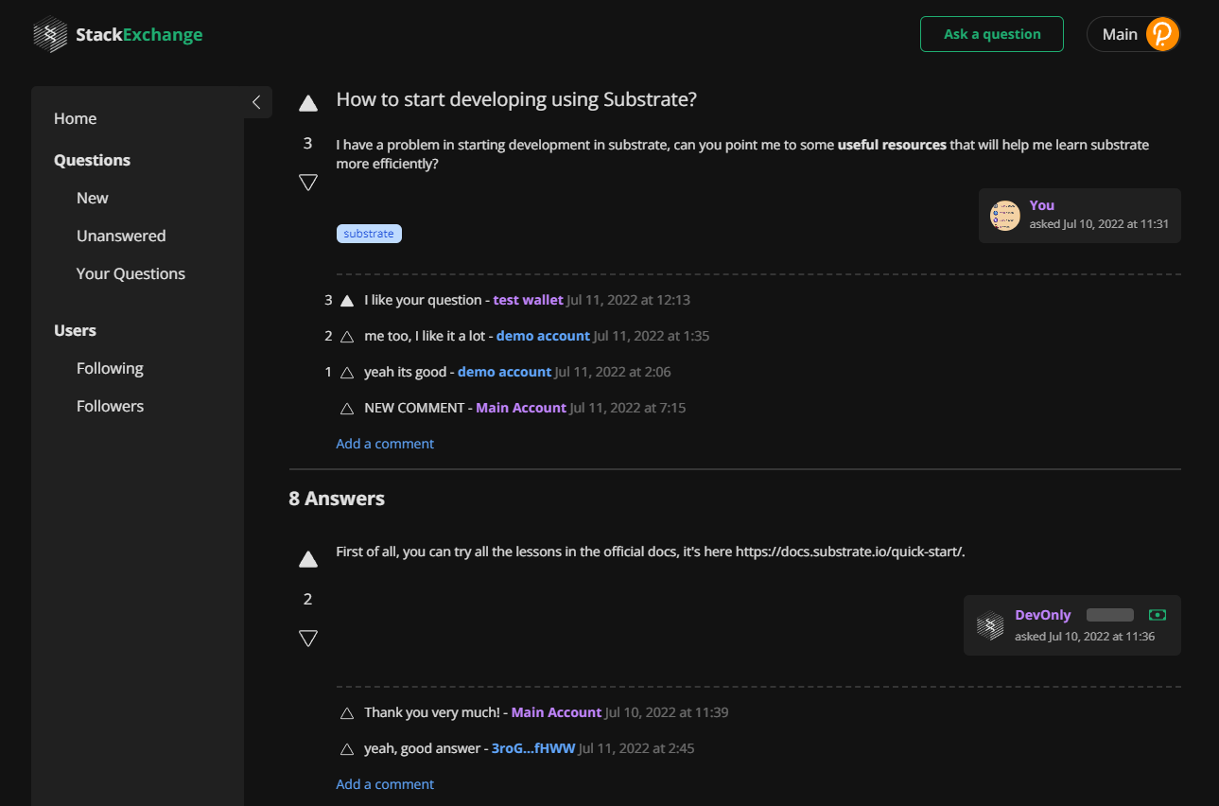The height and width of the screenshot is (806, 1219).
Task: Upvote the Substrate question
Action: (308, 103)
